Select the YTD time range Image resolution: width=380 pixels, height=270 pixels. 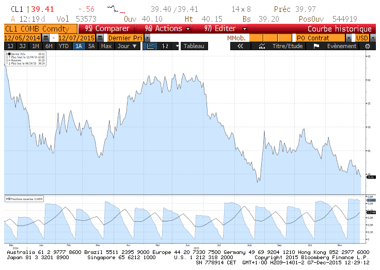click(x=64, y=46)
